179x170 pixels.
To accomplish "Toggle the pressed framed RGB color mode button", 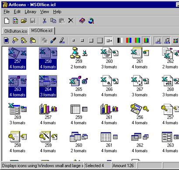I will click(146, 41).
